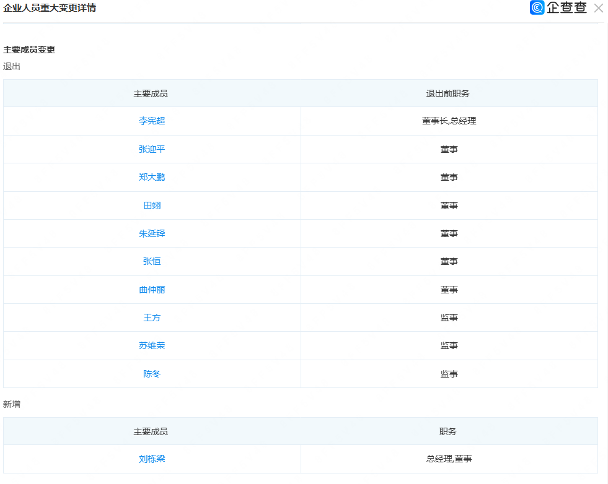Click the 退出前职务 column header
Screen dimensions: 608x484
click(x=447, y=93)
